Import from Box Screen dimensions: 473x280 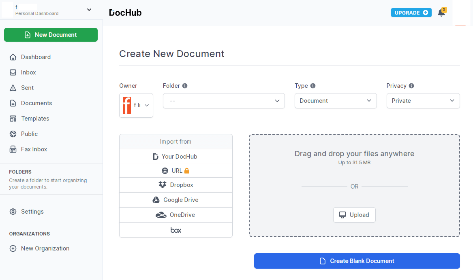pos(176,230)
